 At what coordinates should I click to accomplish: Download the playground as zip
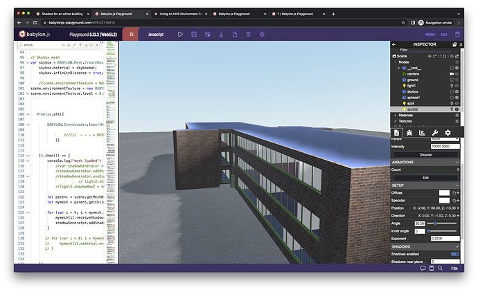tap(221, 35)
